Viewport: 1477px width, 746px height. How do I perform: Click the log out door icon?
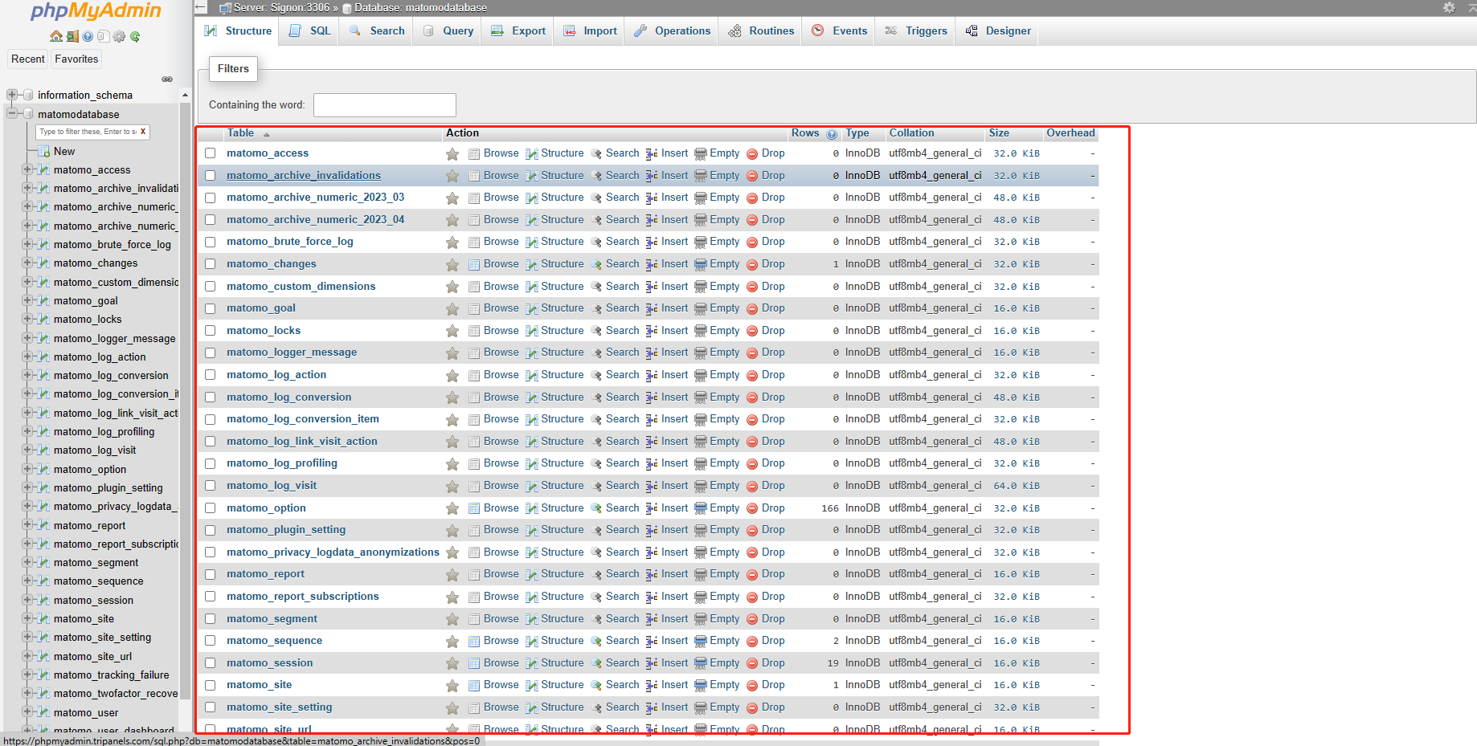tap(72, 36)
